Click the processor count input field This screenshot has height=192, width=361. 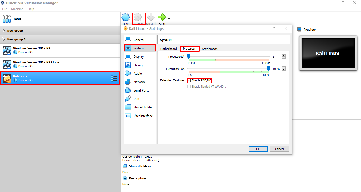[277, 56]
